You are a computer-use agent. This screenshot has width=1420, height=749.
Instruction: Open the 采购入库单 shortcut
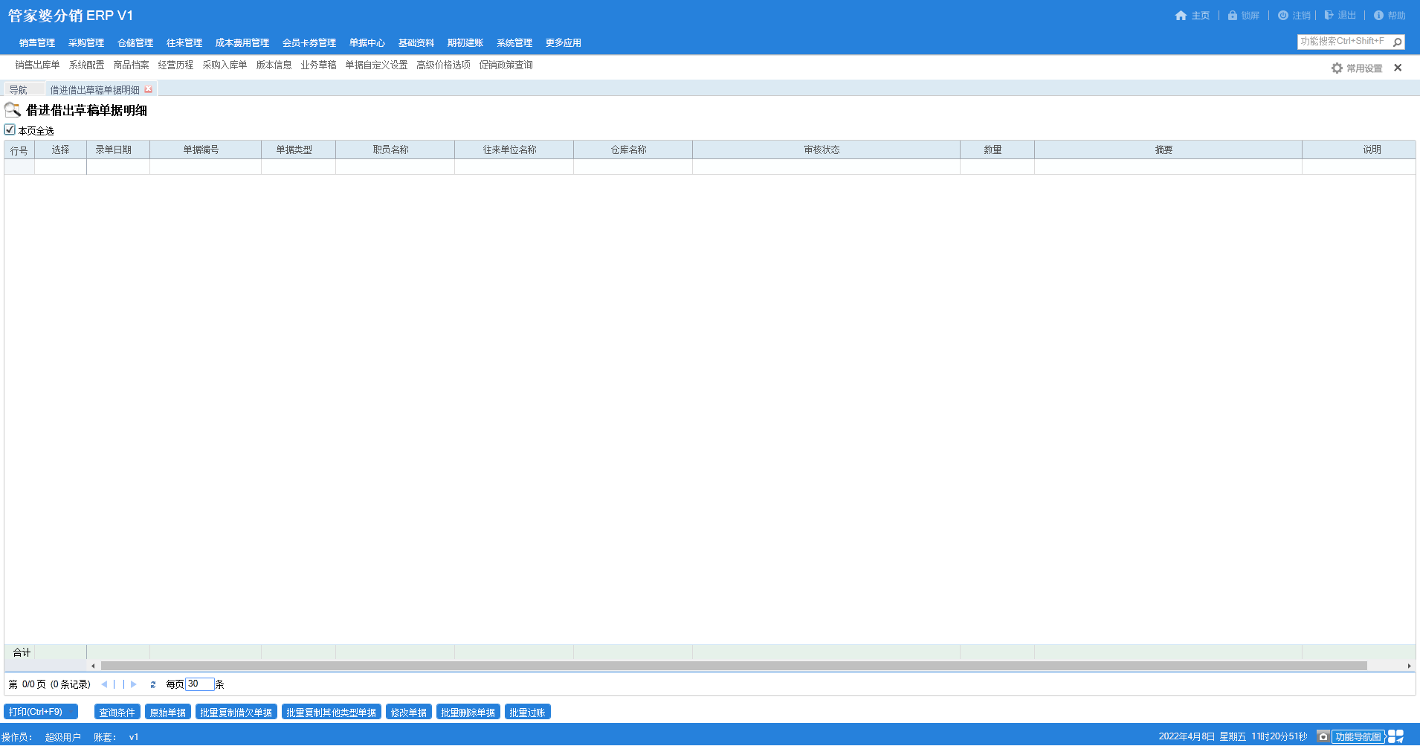click(225, 65)
